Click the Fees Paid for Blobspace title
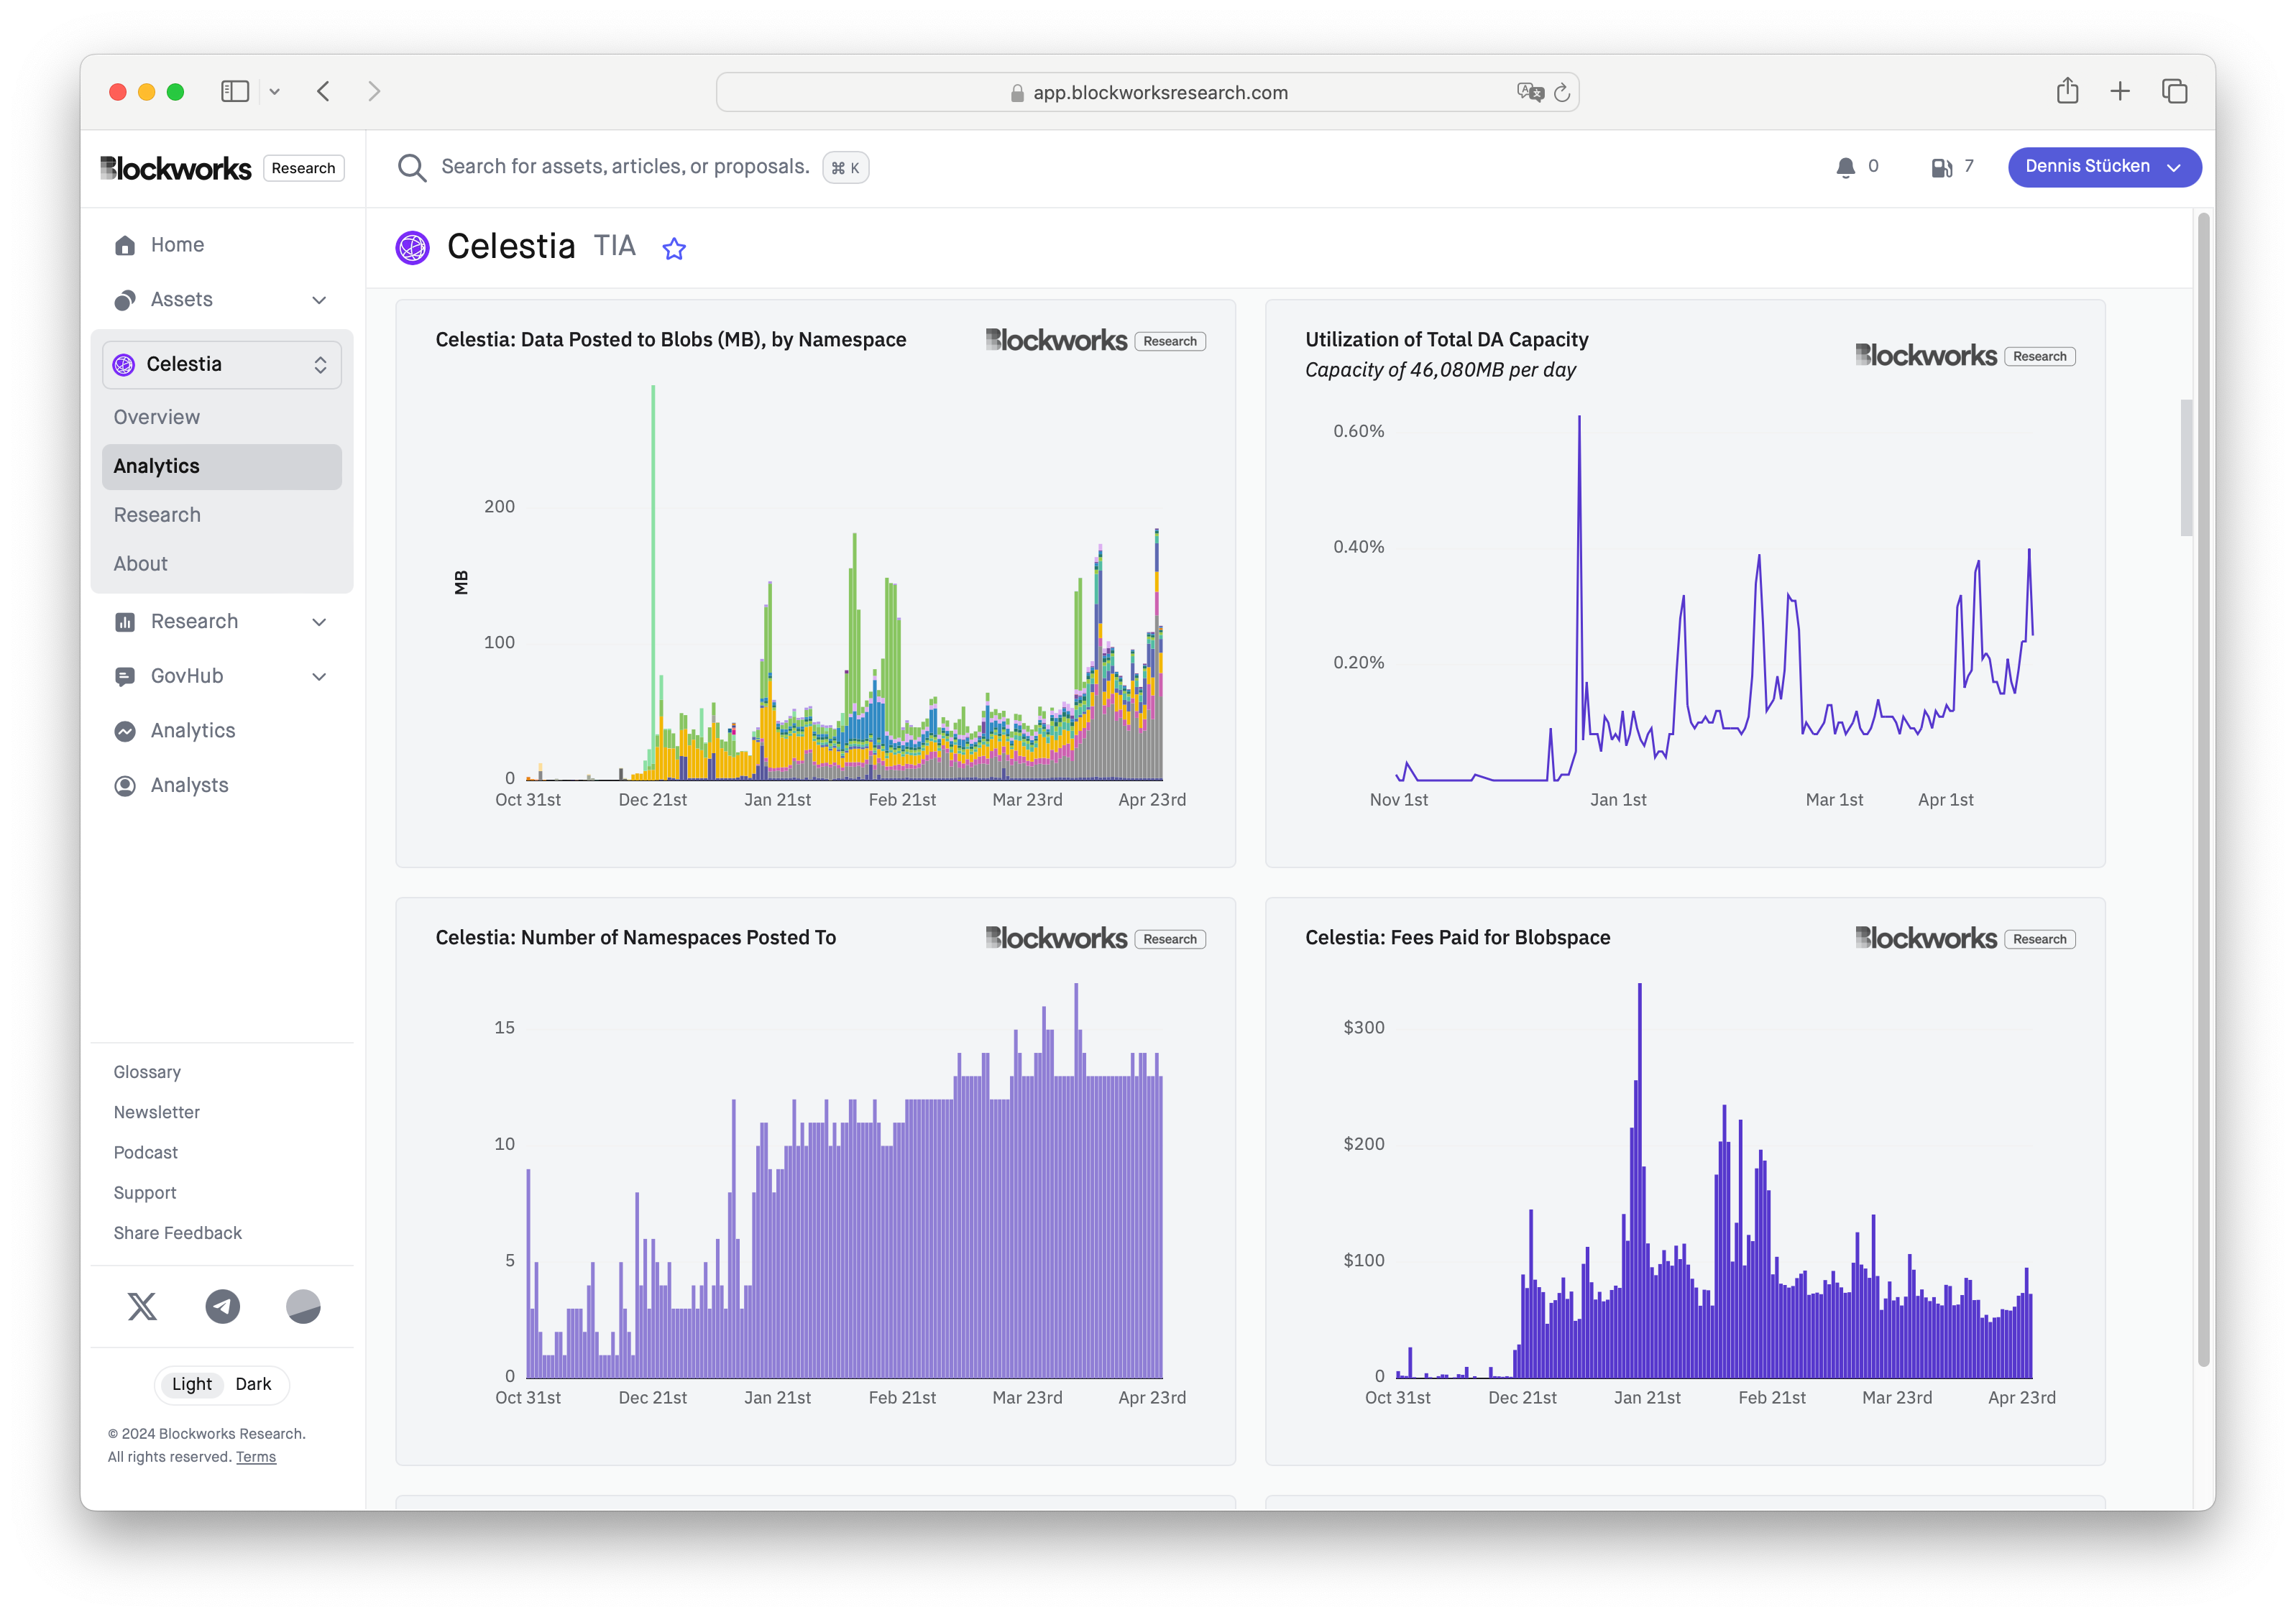Screen dimensions: 2296x1617 1457,938
